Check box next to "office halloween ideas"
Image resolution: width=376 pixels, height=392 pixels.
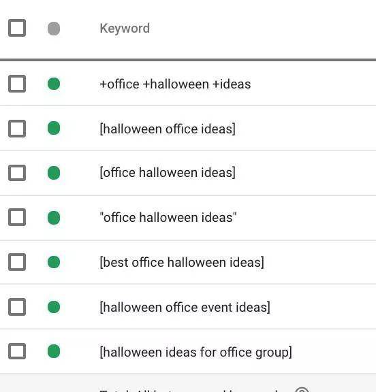[x=17, y=217]
